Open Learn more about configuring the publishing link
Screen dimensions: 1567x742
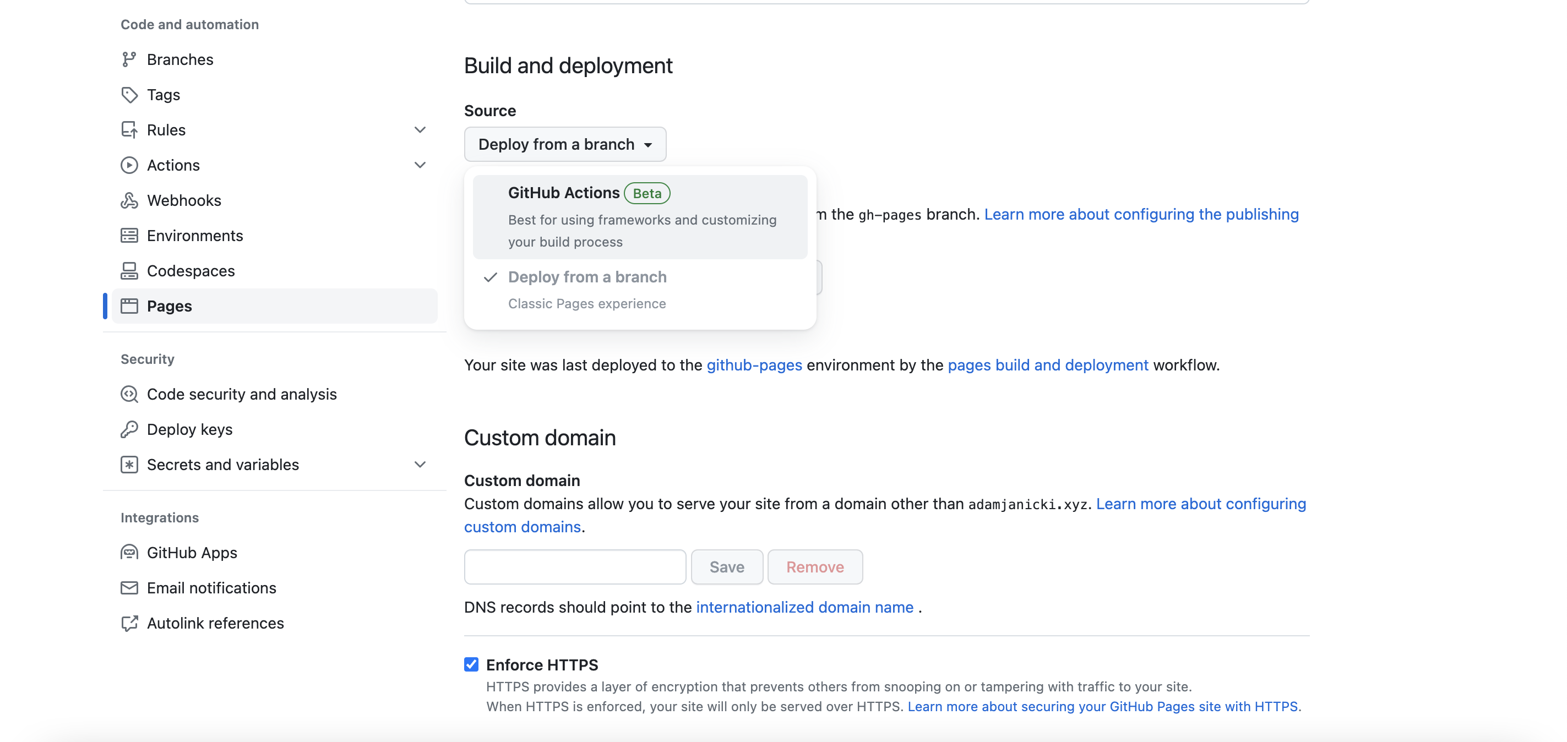(x=1141, y=215)
